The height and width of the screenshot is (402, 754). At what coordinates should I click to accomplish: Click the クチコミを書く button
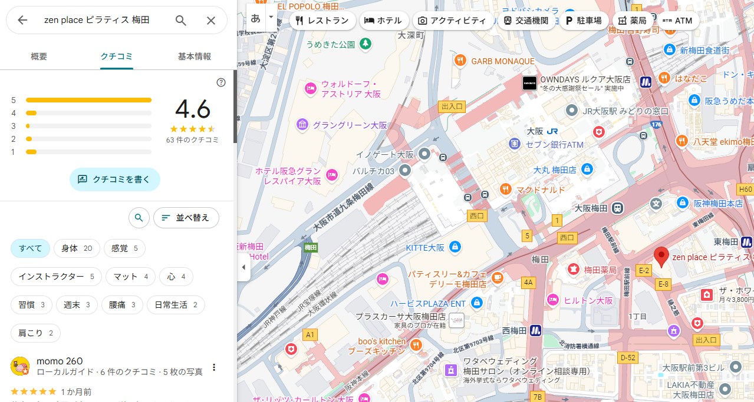point(114,179)
